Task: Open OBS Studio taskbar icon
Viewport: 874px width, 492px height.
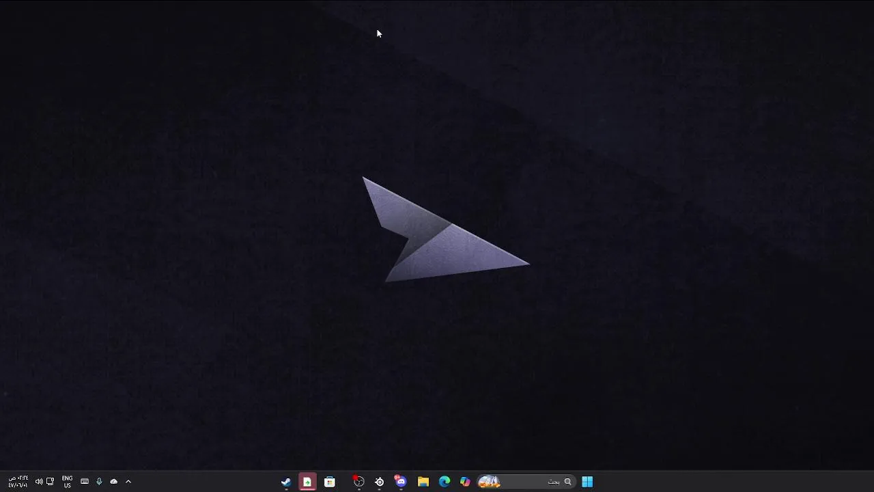Action: (x=358, y=482)
